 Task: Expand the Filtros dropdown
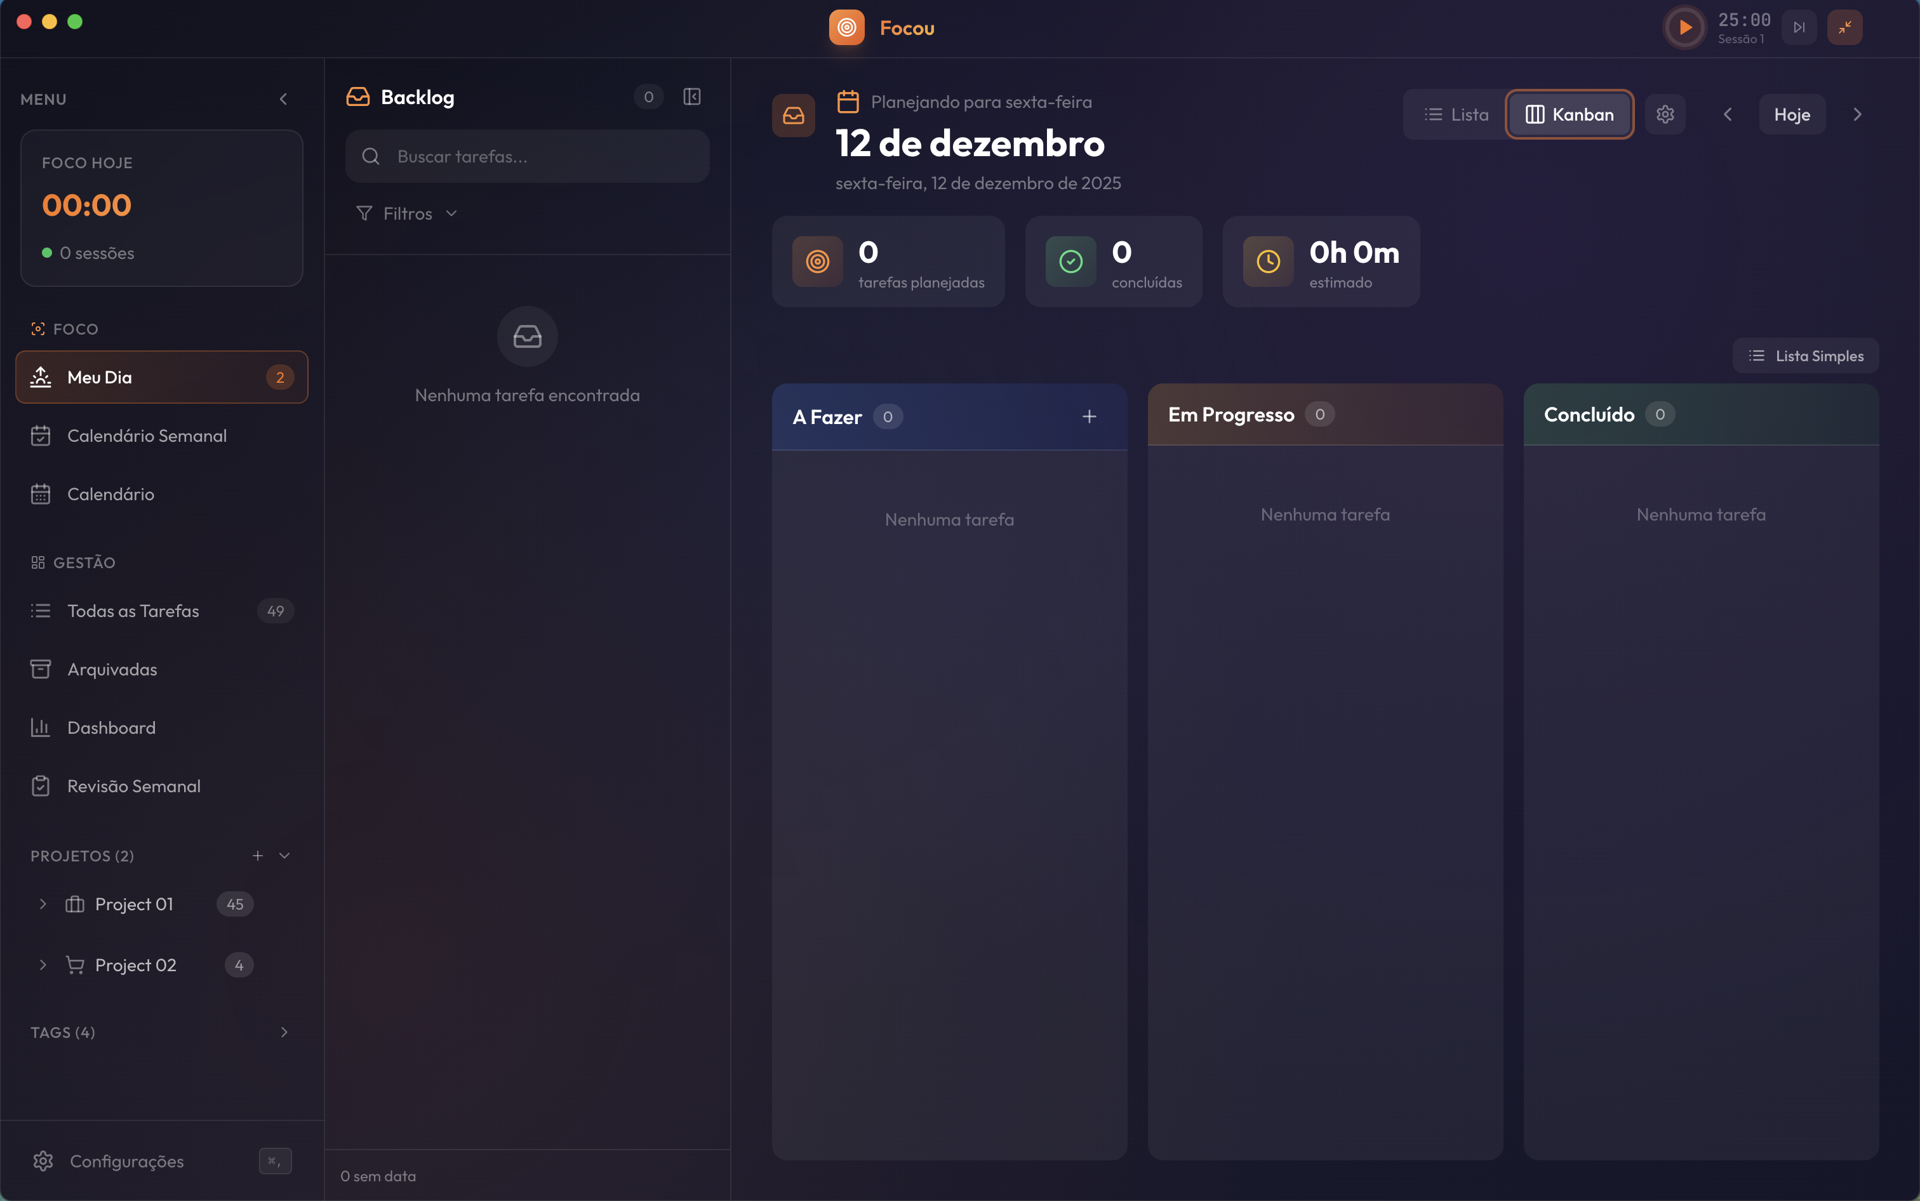[x=407, y=214]
